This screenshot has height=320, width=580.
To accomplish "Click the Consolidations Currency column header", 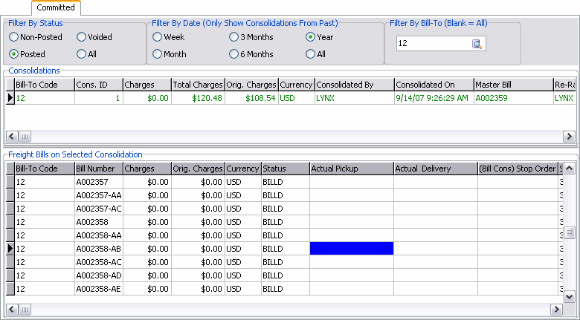I will tap(297, 85).
